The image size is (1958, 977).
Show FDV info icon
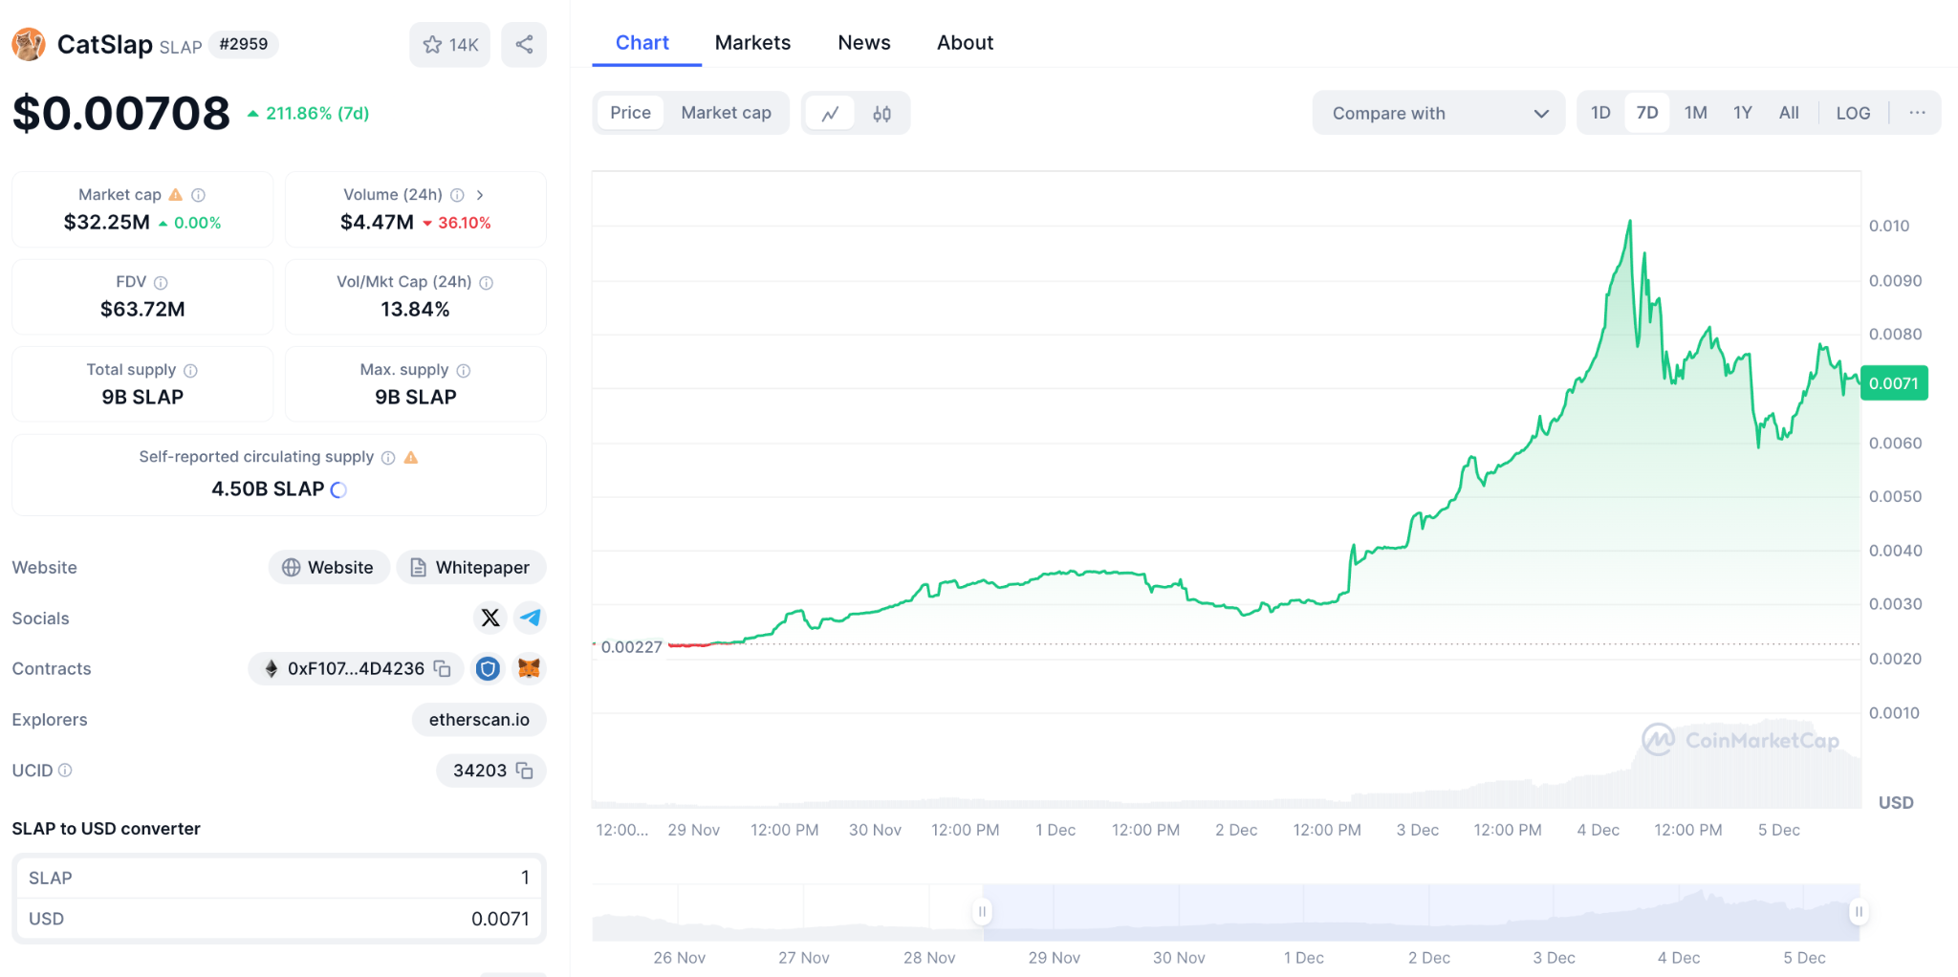coord(161,283)
